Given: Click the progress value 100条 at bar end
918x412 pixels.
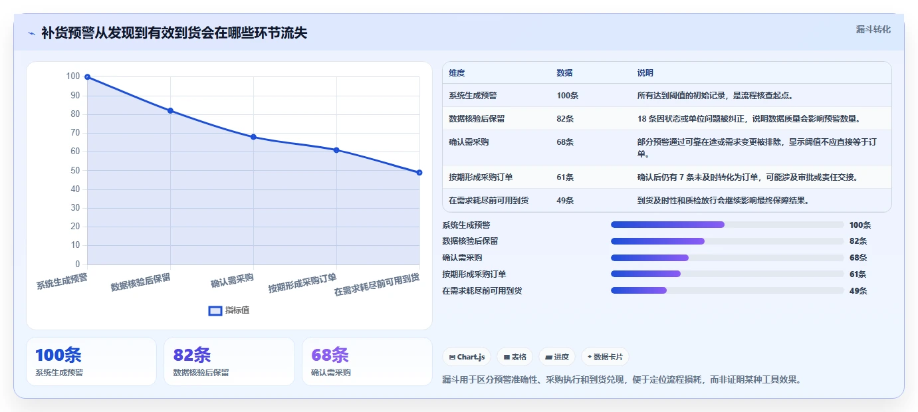Looking at the screenshot, I should [860, 225].
